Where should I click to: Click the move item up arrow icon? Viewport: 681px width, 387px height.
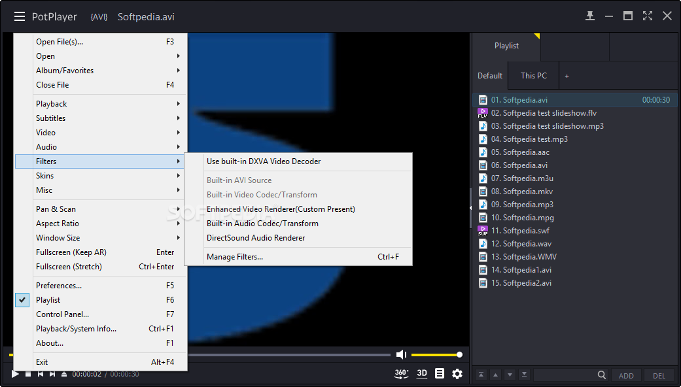pos(496,375)
